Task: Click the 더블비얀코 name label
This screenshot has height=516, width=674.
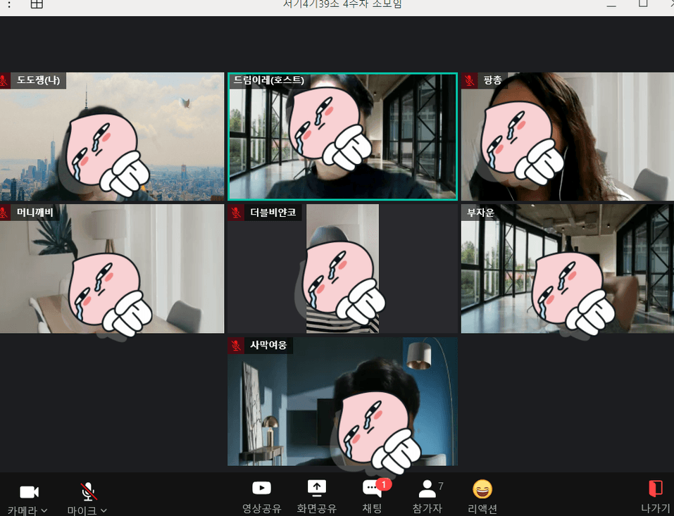Action: click(x=273, y=213)
